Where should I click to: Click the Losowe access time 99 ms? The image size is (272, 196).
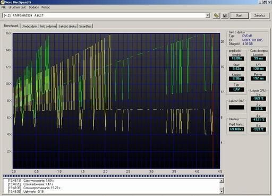pyautogui.click(x=258, y=58)
